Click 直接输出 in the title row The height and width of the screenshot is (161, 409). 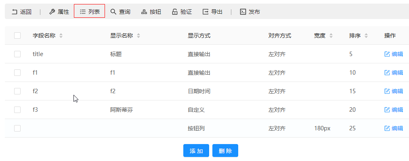[199, 54]
